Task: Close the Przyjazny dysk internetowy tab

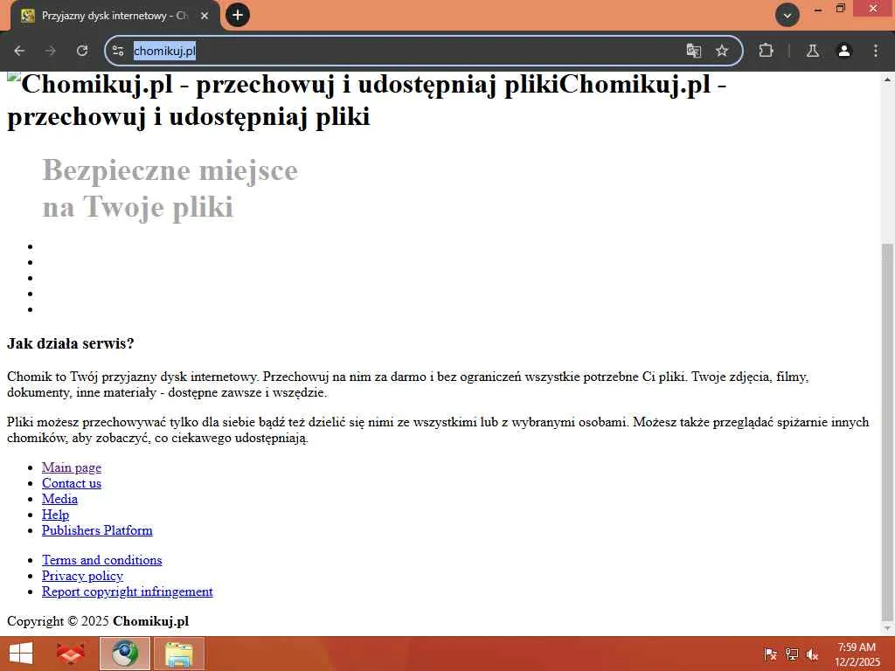Action: [205, 16]
